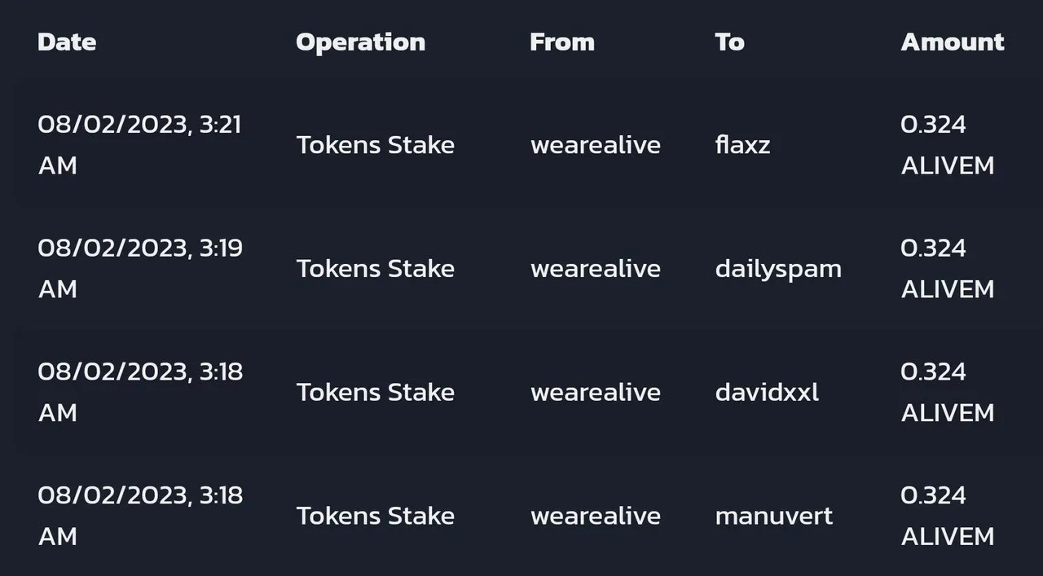
Task: Select Tokens Stake operation in flaxz row
Action: pyautogui.click(x=375, y=145)
